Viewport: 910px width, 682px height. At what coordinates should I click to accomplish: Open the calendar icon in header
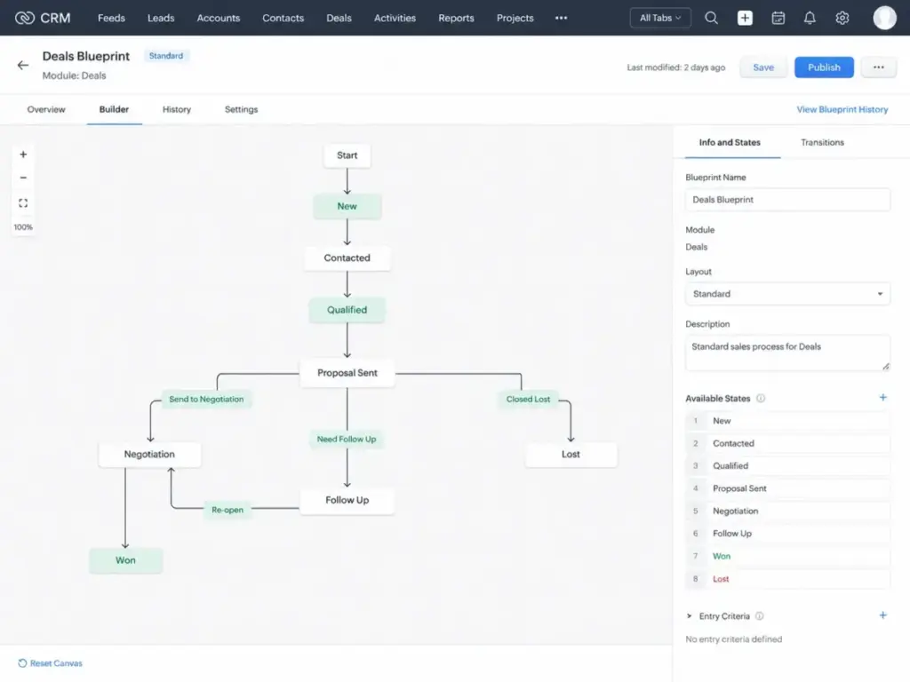(x=778, y=18)
